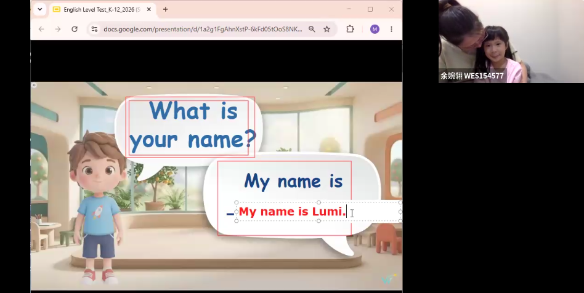
Task: Go back to the previous page
Action: pyautogui.click(x=41, y=29)
